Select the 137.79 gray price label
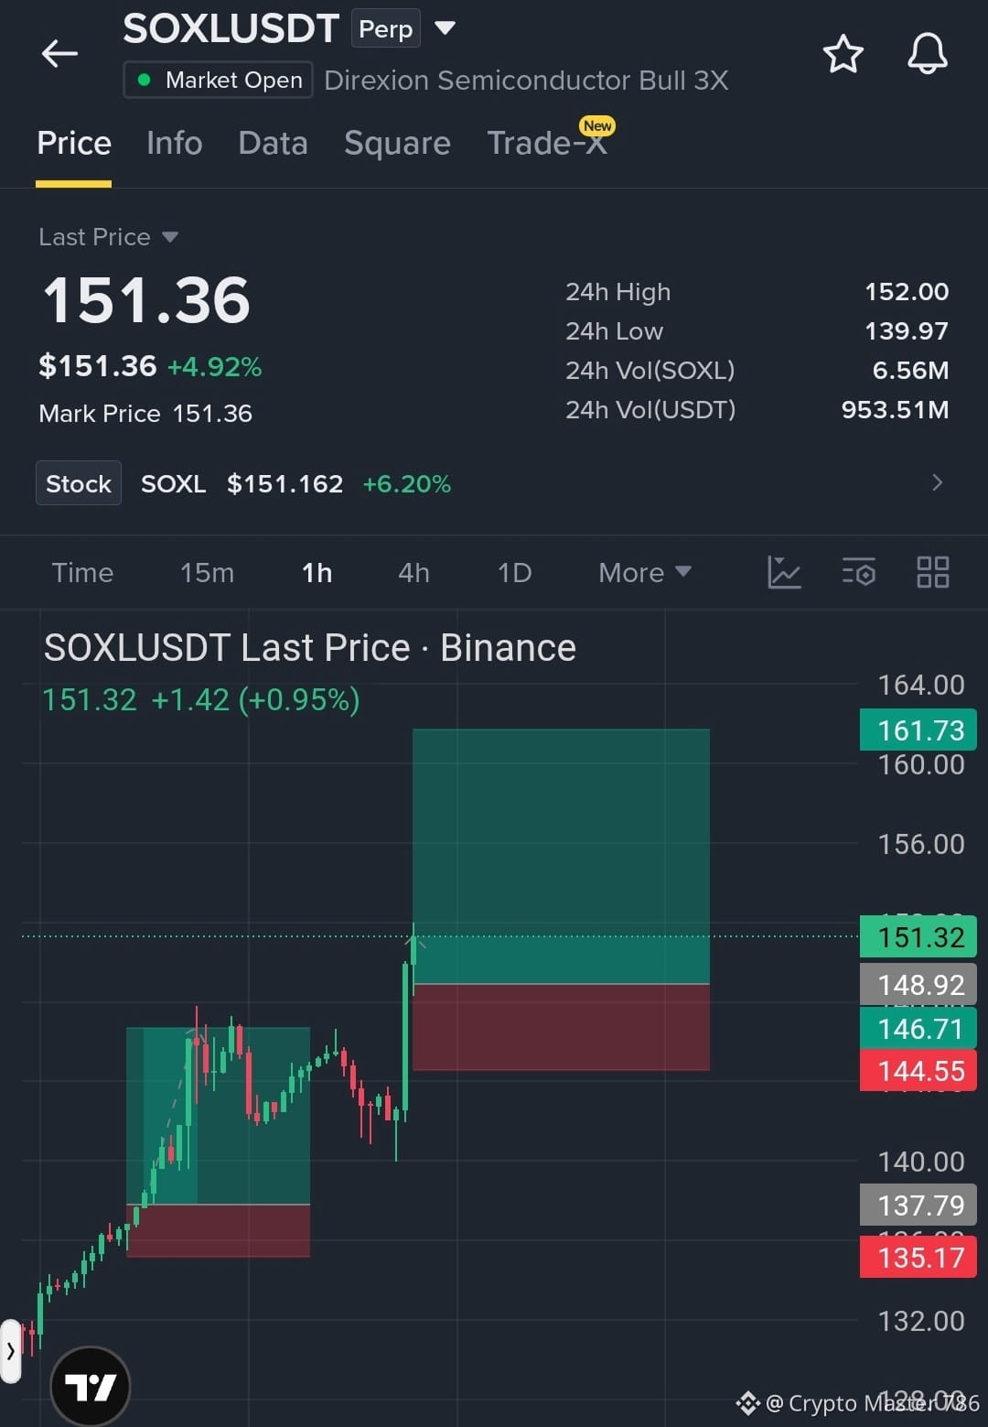The height and width of the screenshot is (1427, 988). coord(918,1205)
